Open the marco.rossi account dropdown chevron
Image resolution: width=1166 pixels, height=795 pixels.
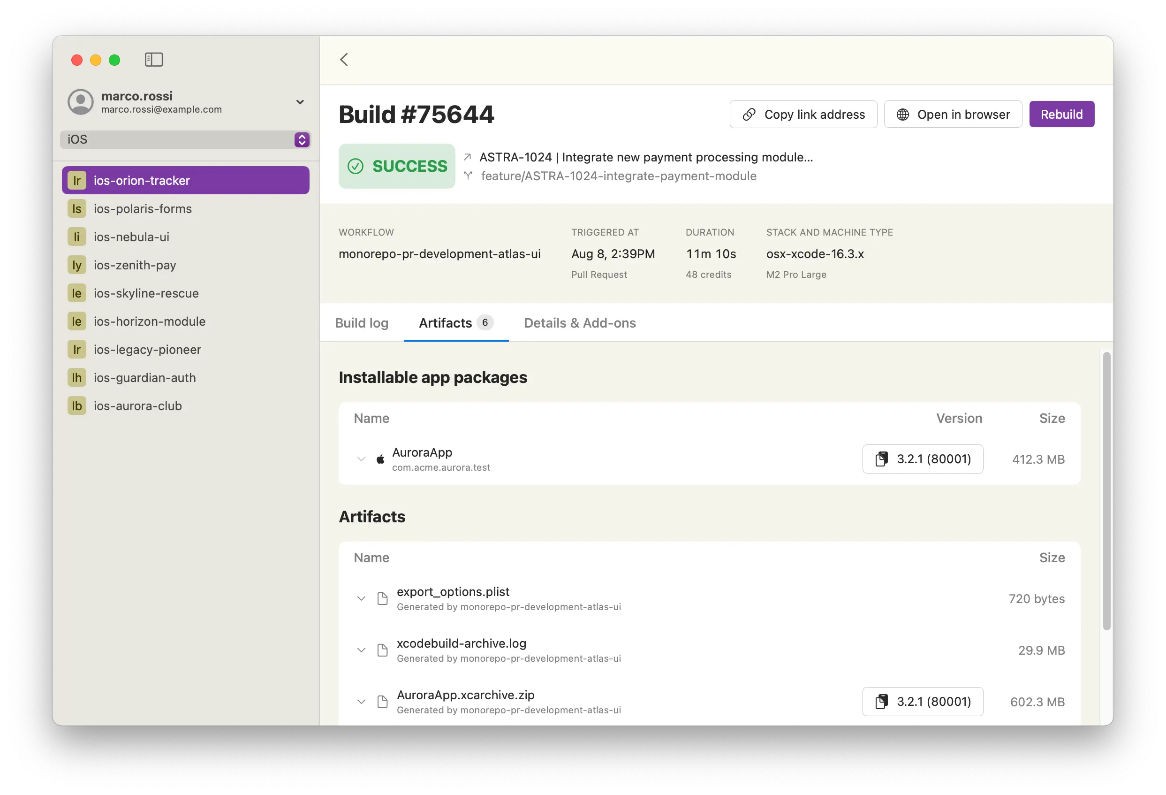[300, 102]
